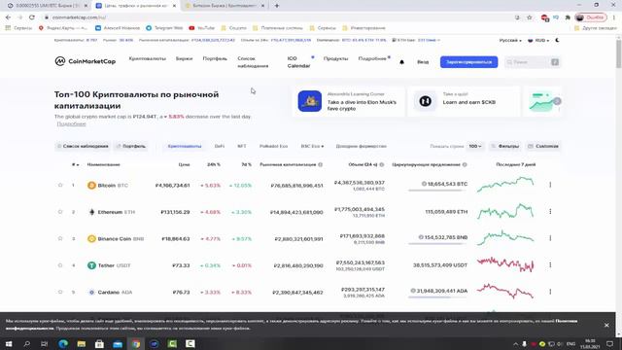
Task: Open Microsoft Store from taskbar
Action: 99,343
